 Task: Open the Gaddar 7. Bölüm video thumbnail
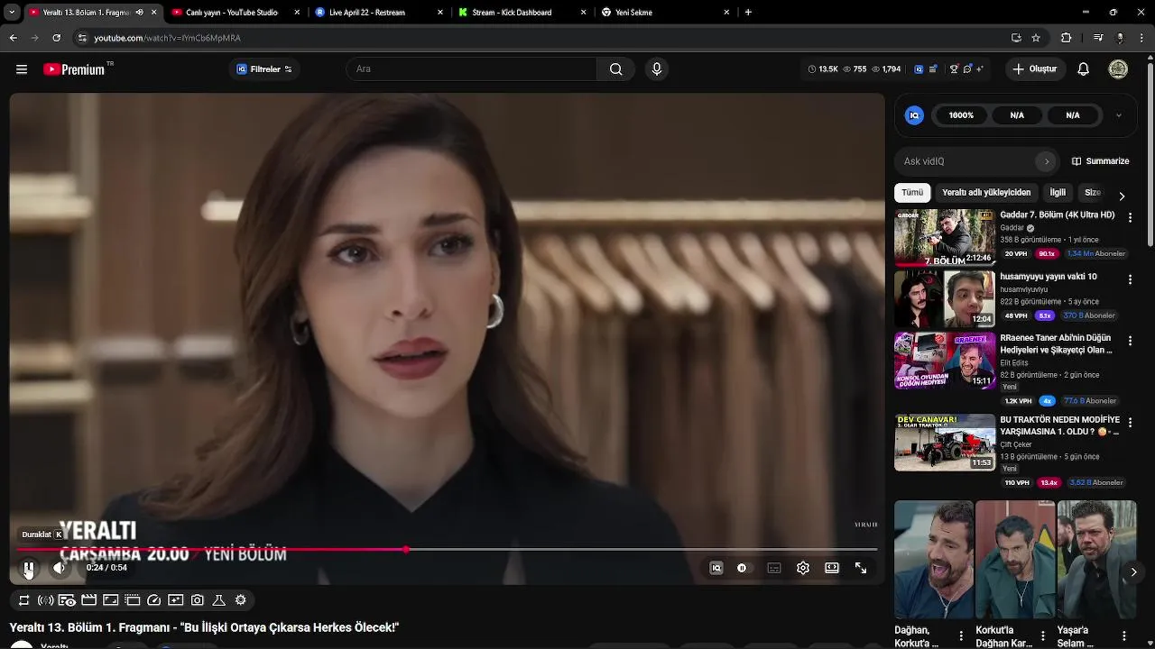point(945,238)
